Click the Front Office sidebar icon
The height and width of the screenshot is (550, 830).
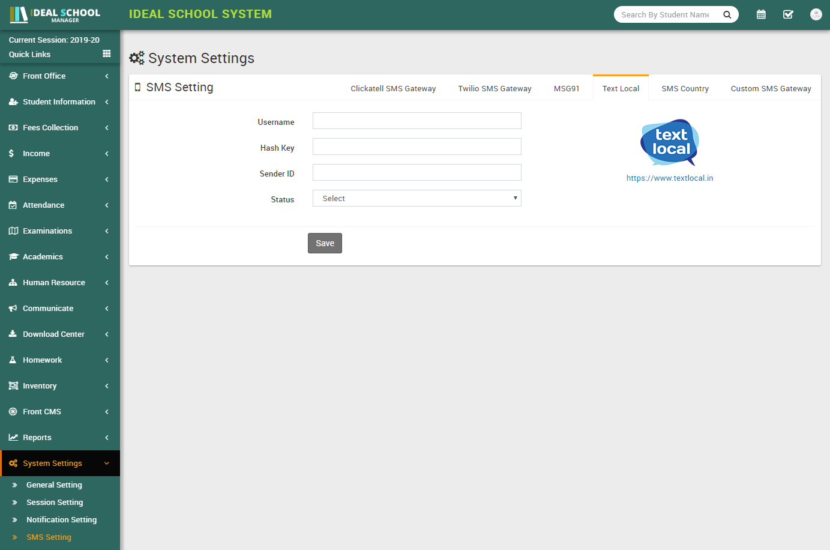13,76
